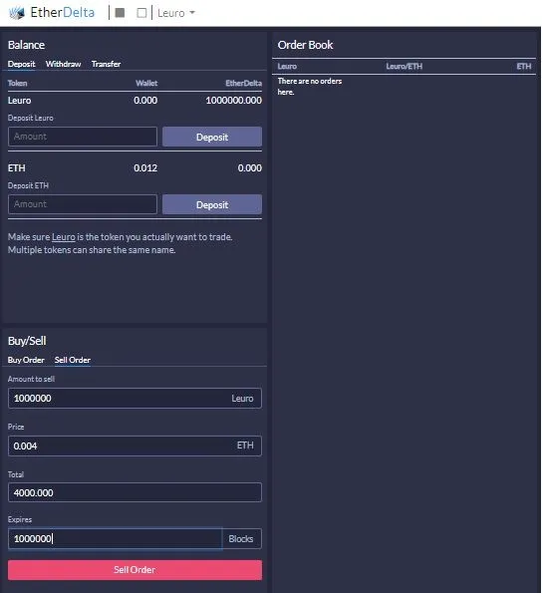The height and width of the screenshot is (593, 543).
Task: Click Deposit button for Leuro
Action: click(212, 137)
